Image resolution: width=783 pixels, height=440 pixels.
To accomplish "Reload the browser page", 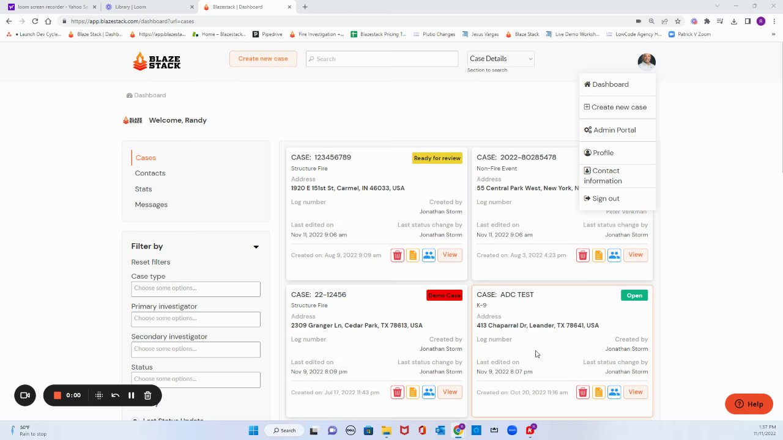I will 35,21.
